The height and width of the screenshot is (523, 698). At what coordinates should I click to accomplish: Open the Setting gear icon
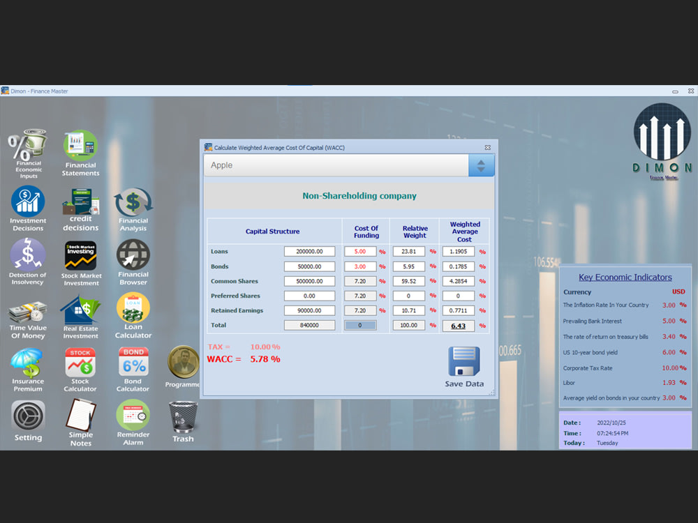point(28,420)
